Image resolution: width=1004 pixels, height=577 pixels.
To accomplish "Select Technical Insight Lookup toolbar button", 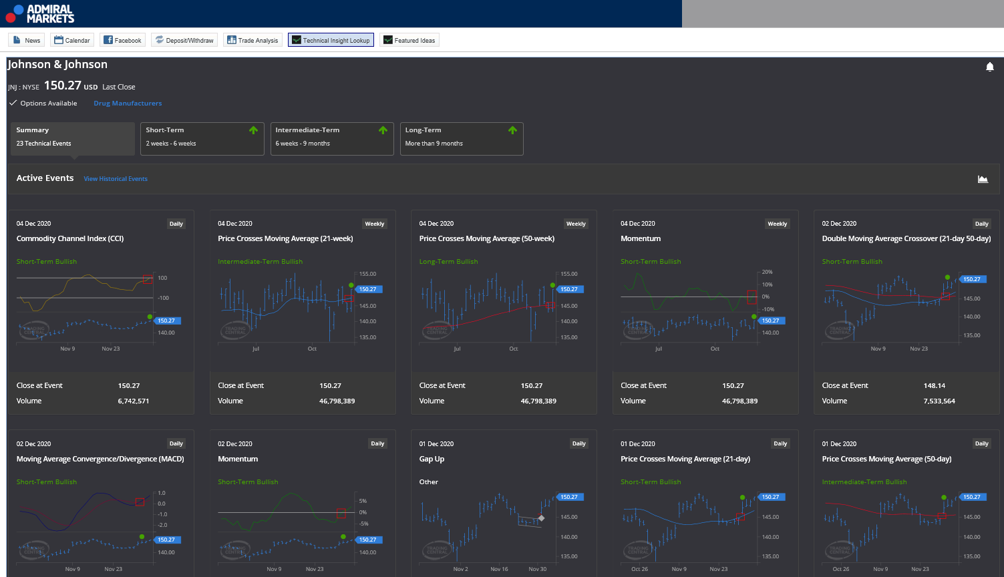I will (x=331, y=40).
